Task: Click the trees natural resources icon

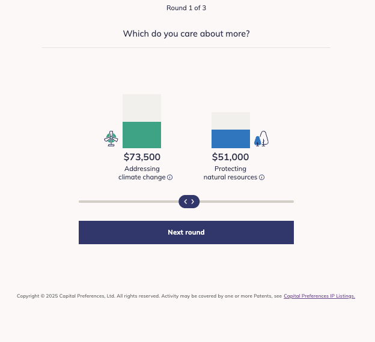Action: 261,139
